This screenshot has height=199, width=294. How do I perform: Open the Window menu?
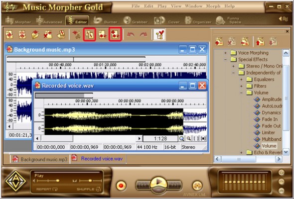tap(194, 6)
